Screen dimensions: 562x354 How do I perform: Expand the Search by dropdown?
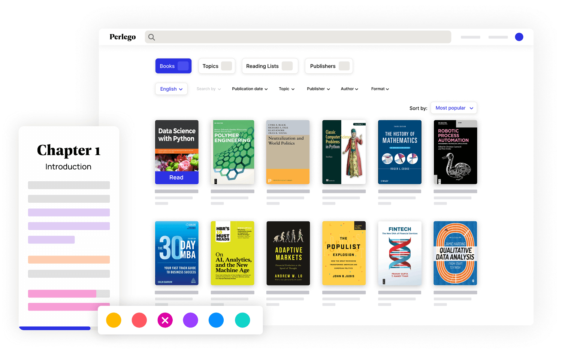(x=209, y=89)
